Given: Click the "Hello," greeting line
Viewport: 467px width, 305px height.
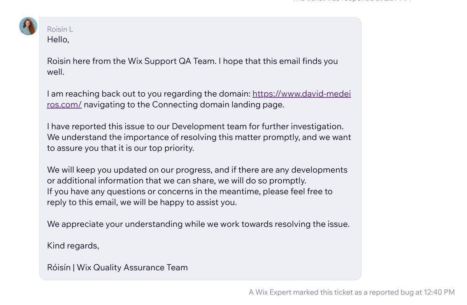Looking at the screenshot, I should click(x=58, y=39).
